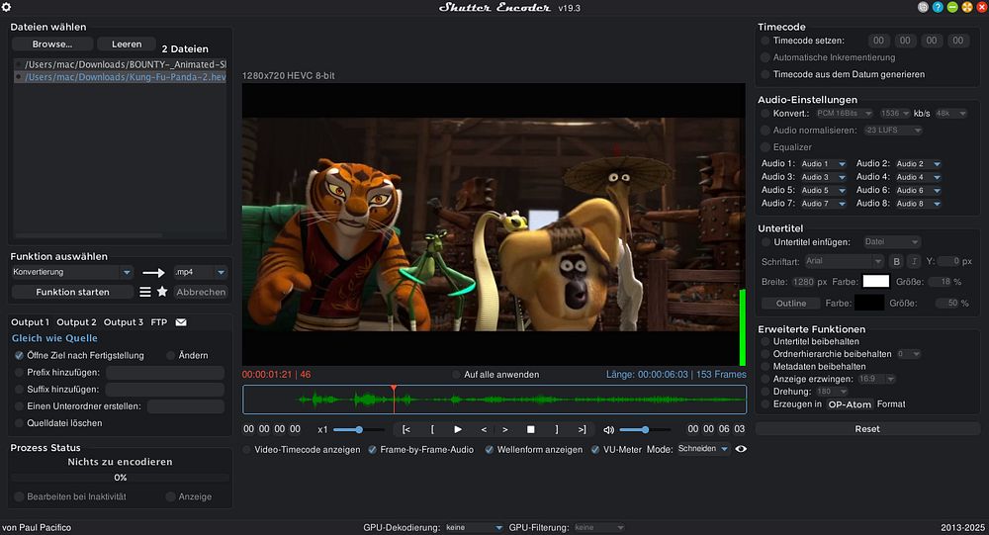Screen dimensions: 989x535
Task: Uncheck Öffne Ziel nach Fertigstellung
Action: pos(19,355)
